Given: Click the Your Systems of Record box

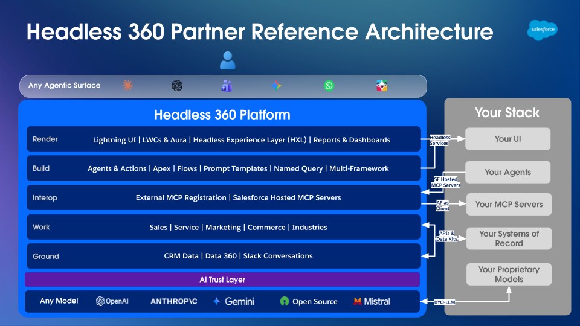Looking at the screenshot, I should tap(509, 238).
